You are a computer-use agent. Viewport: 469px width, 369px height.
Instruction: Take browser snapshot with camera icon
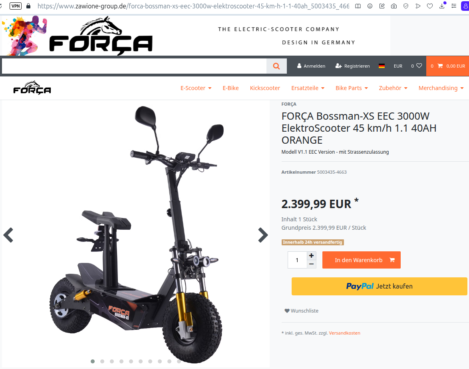[x=394, y=6]
